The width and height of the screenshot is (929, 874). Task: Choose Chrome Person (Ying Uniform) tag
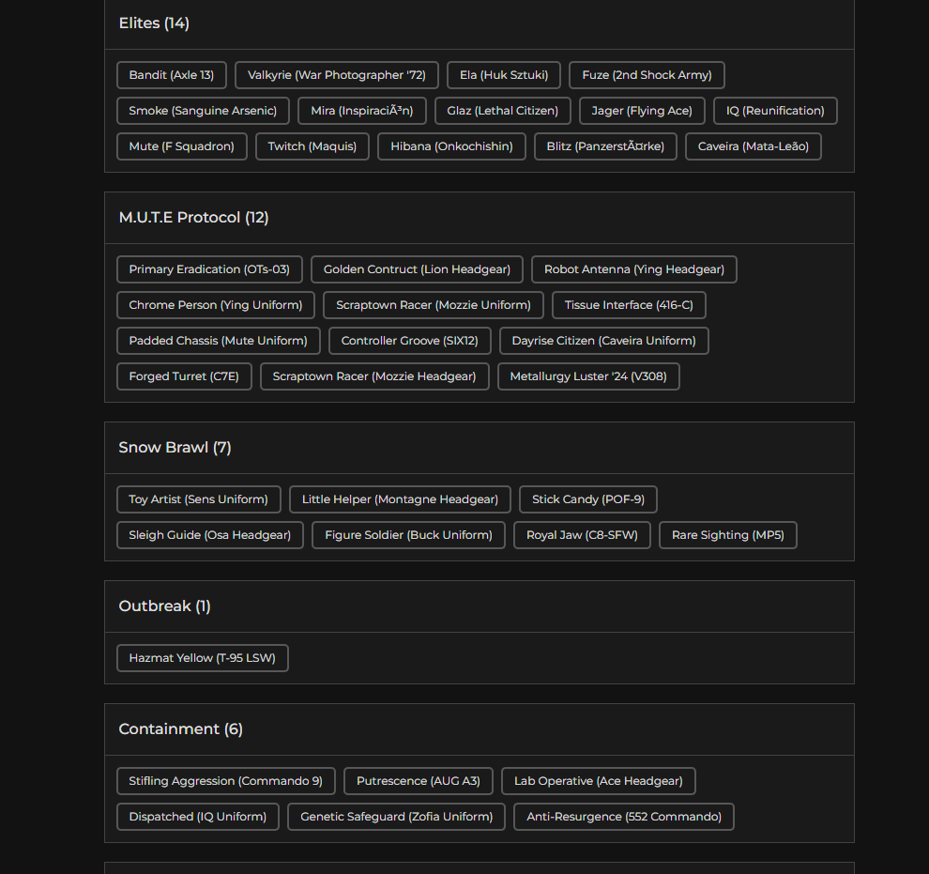pyautogui.click(x=216, y=305)
